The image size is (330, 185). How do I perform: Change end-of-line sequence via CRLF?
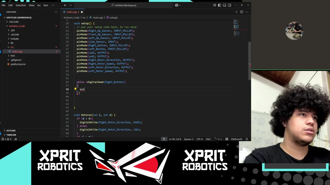coord(208,139)
